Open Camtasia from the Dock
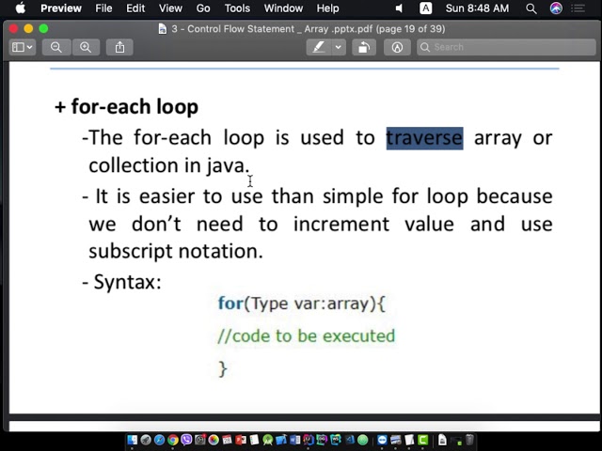Screen dimensions: 602x451 (422, 440)
